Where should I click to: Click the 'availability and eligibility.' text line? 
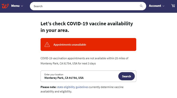click(x=56, y=91)
